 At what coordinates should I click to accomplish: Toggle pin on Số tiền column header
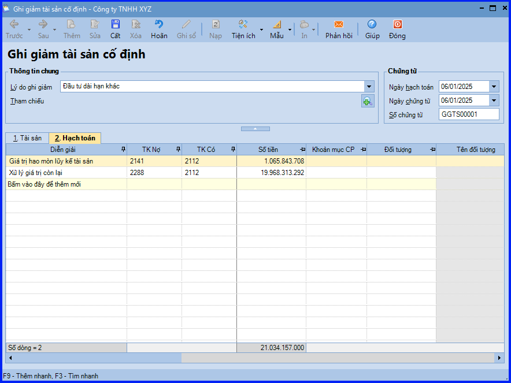click(302, 150)
